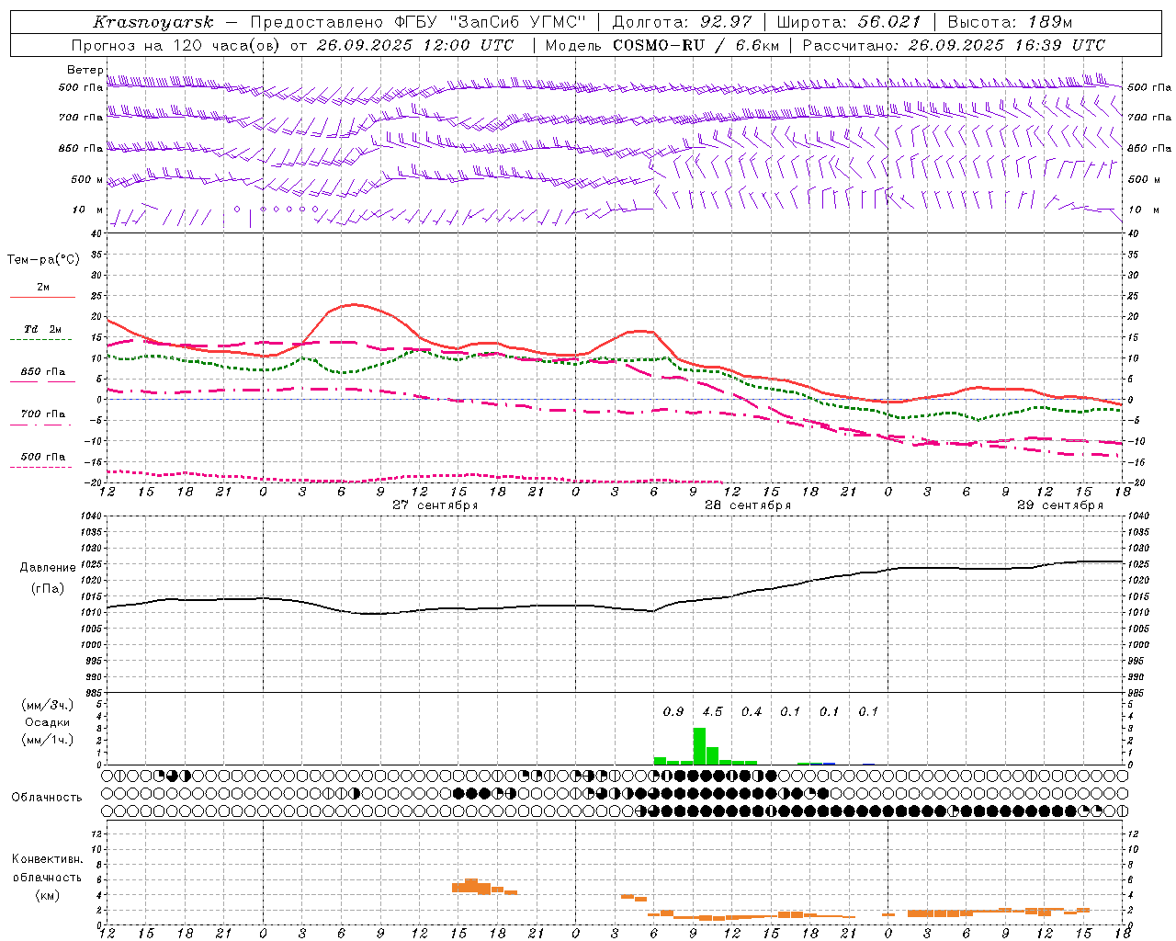Screen dimensions: 1176x941
Task: Click the 'Ветер' wind panel label
Action: tap(85, 70)
